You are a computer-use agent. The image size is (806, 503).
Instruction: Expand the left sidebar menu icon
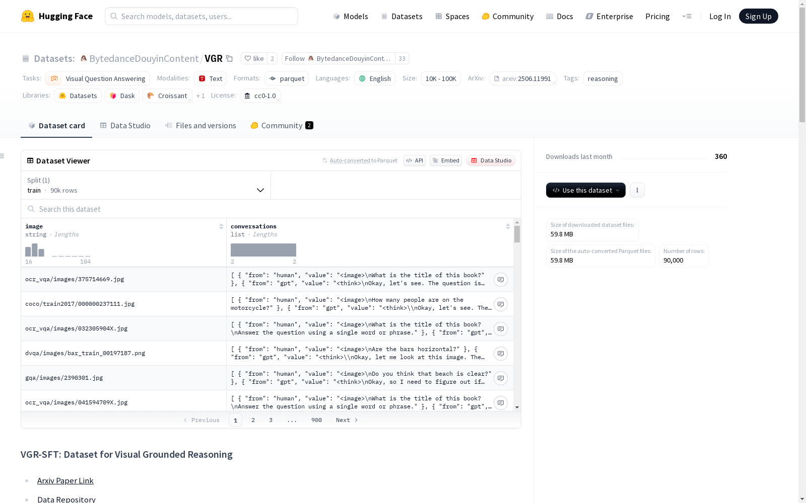[3, 156]
